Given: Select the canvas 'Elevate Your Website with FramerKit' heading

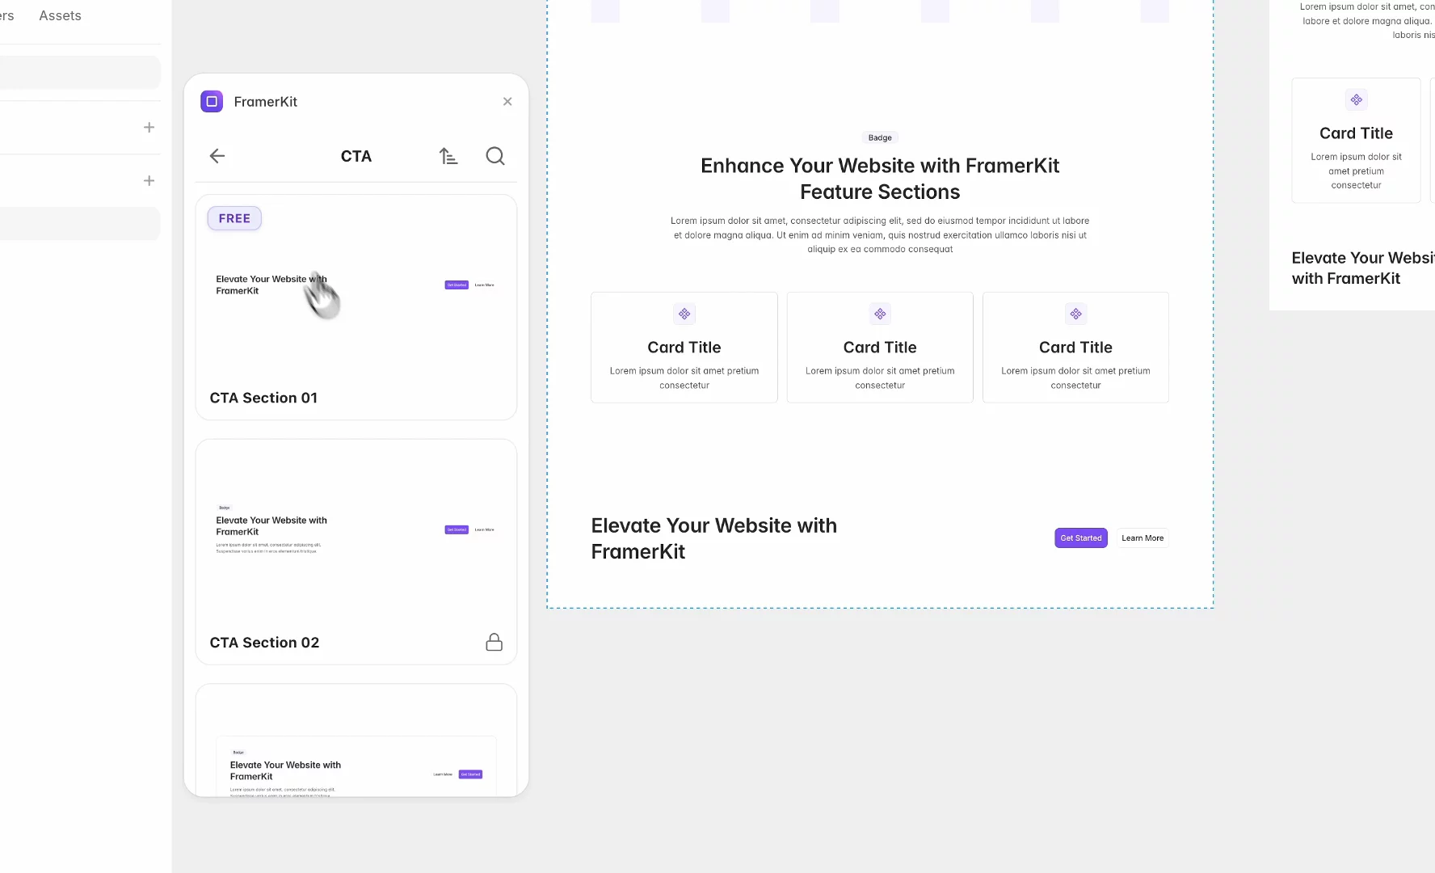Looking at the screenshot, I should tap(714, 538).
